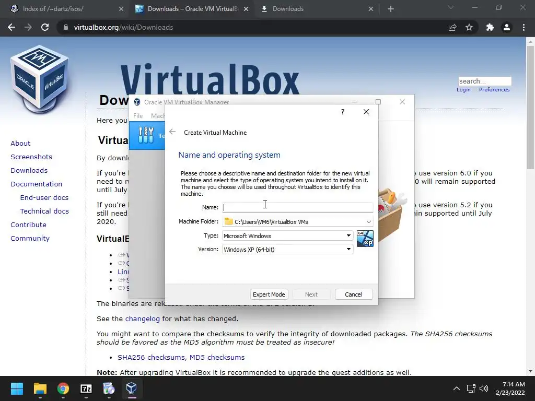
Task: Open the File menu in VirtualBox Manager
Action: tap(138, 116)
